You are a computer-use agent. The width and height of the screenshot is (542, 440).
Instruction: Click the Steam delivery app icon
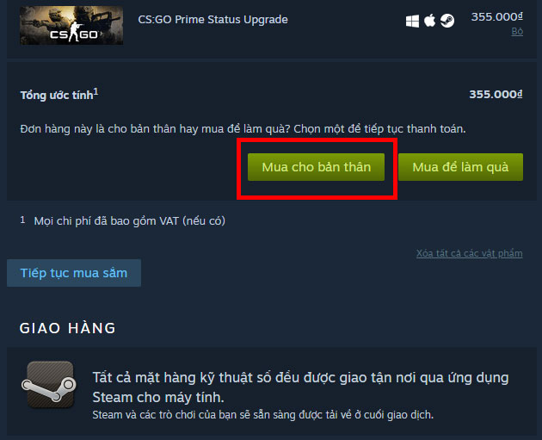coord(49,385)
